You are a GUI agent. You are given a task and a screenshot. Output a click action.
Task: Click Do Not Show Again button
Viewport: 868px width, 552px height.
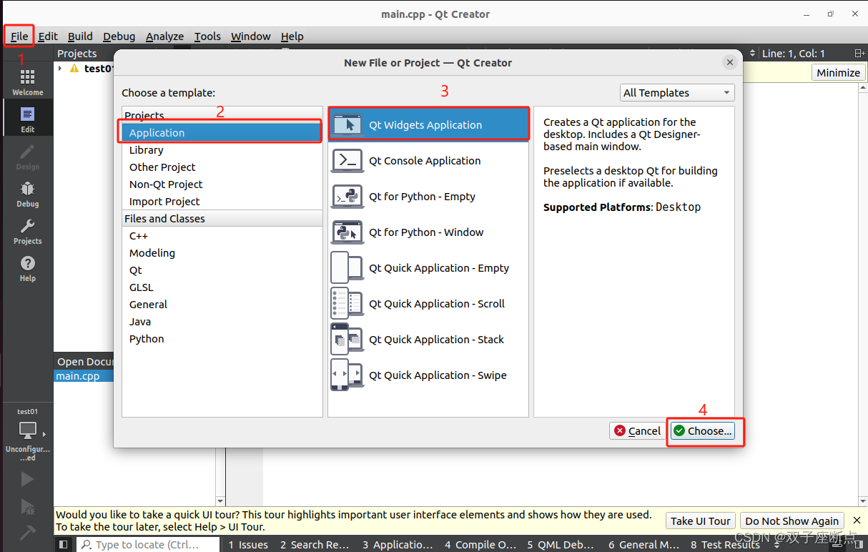point(791,521)
